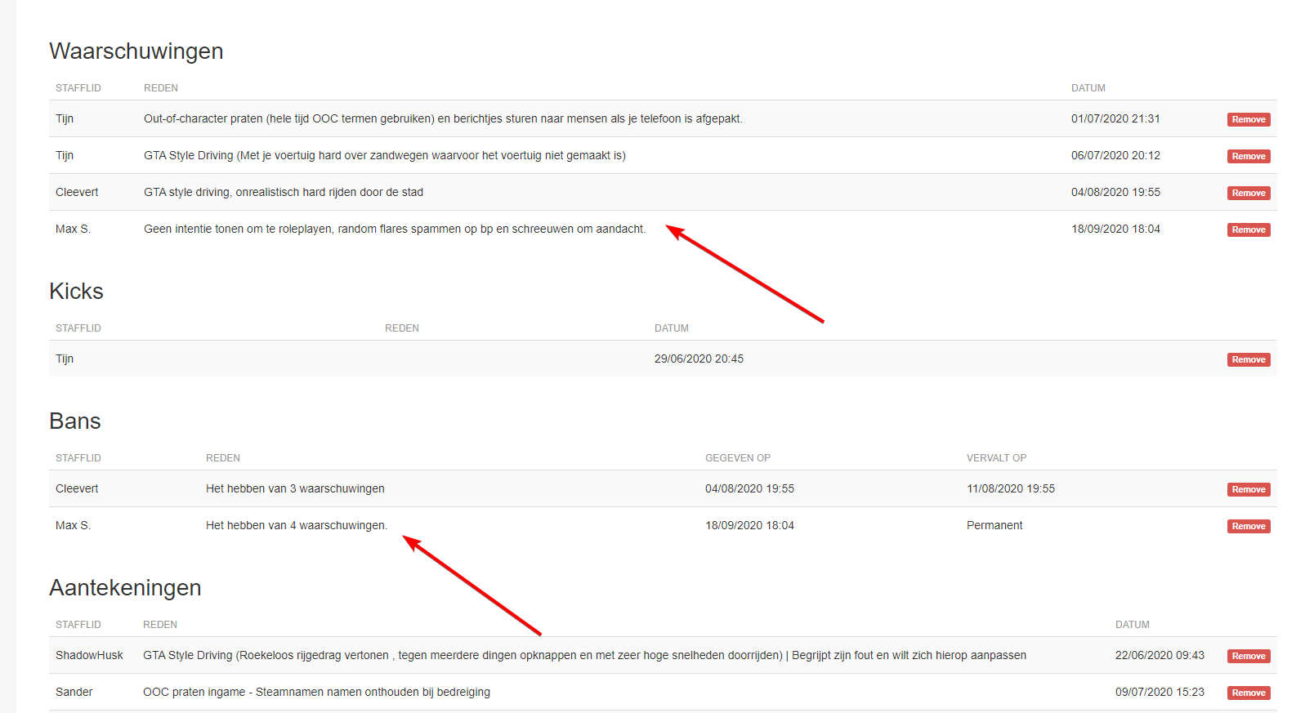Select the 'Het hebben van 3 waarschuwingen' reason
The image size is (1305, 713).
(295, 488)
